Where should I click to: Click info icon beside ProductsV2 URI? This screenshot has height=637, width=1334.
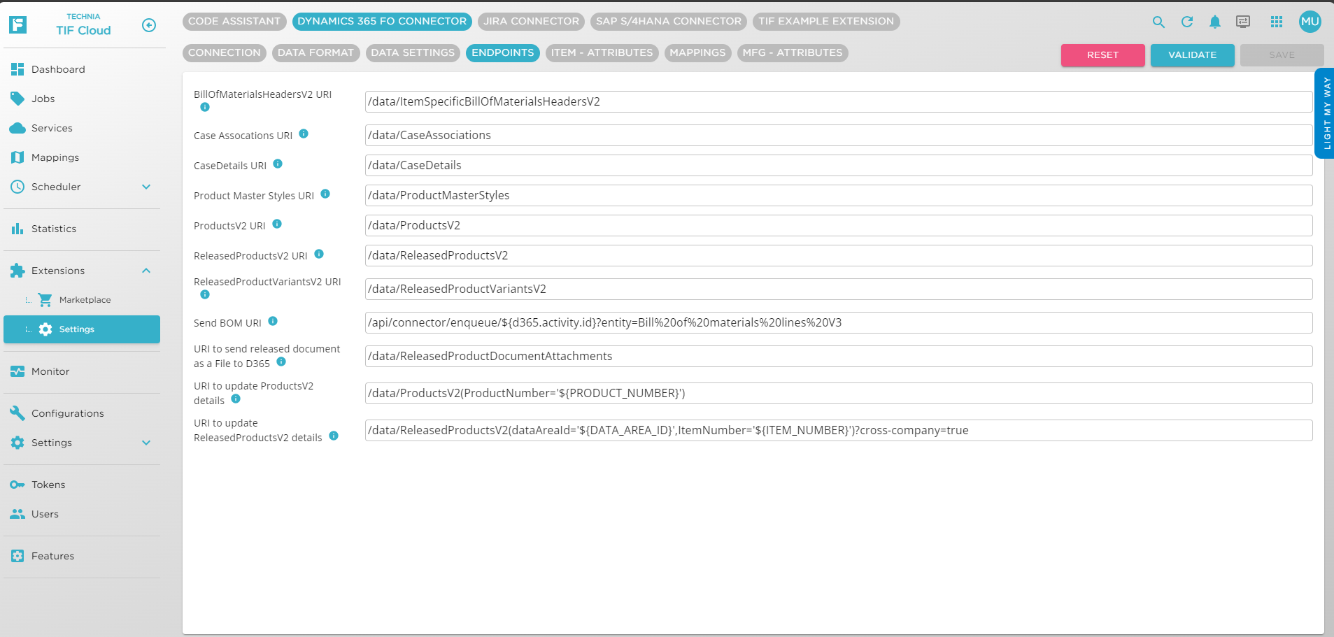pos(277,224)
